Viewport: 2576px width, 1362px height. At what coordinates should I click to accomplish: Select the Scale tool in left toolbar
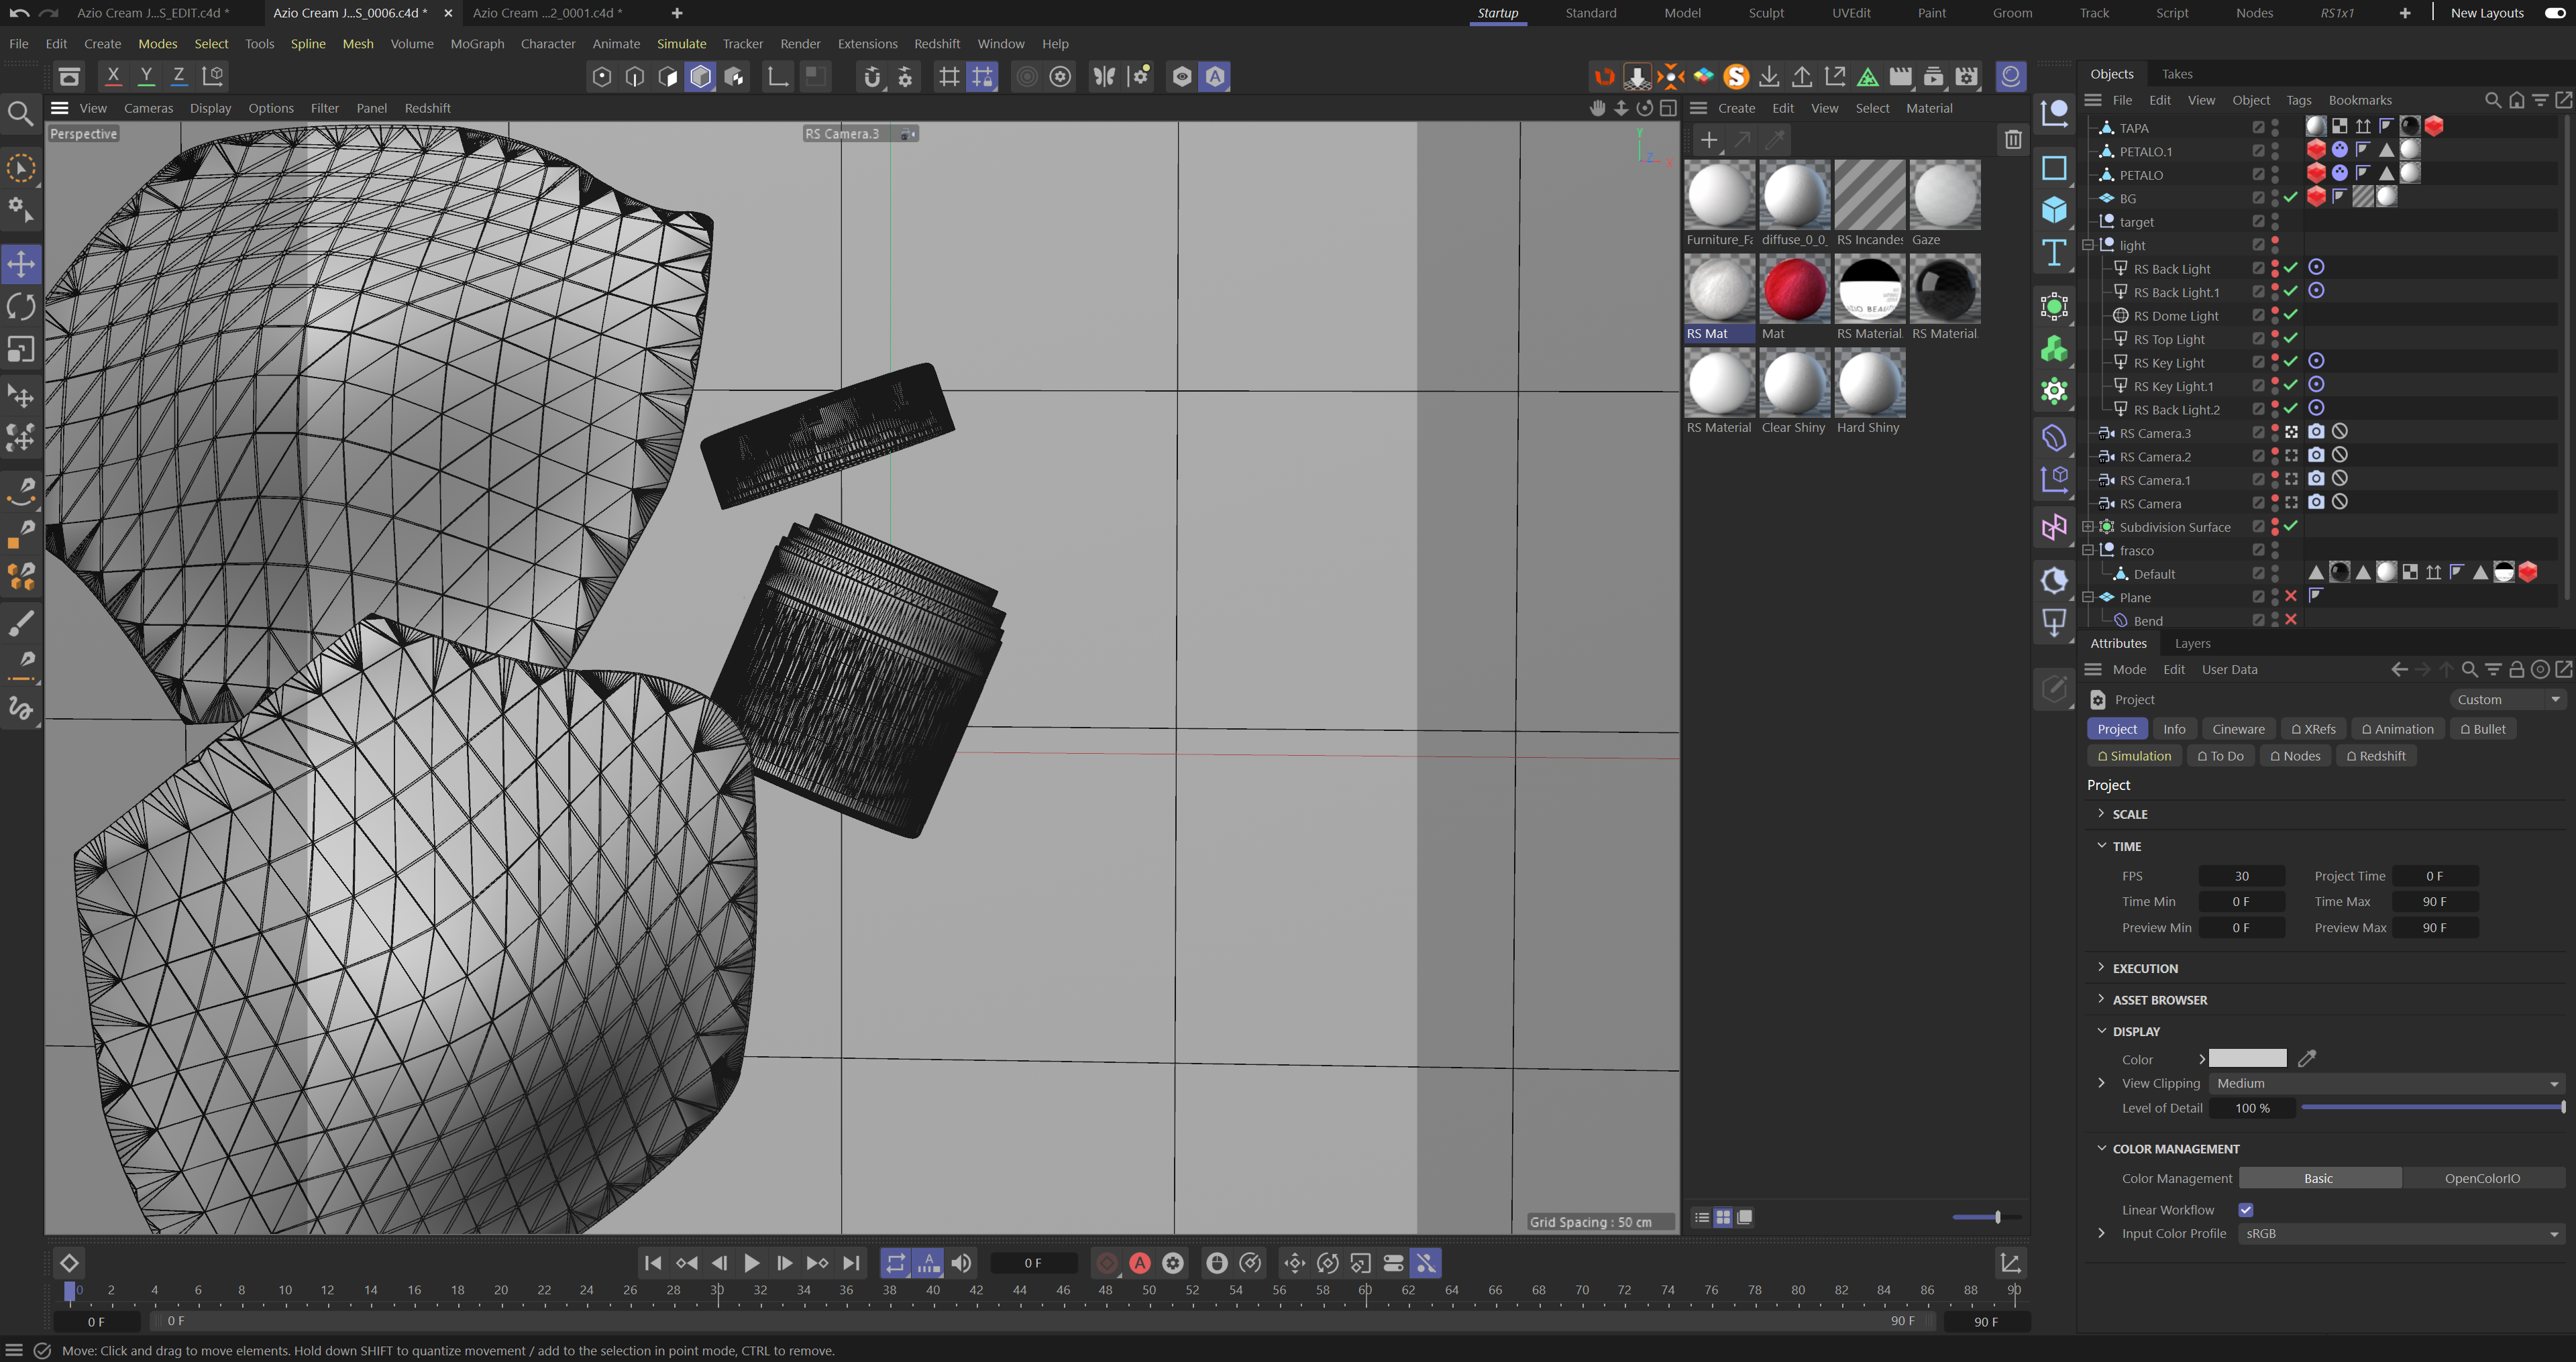click(x=21, y=349)
